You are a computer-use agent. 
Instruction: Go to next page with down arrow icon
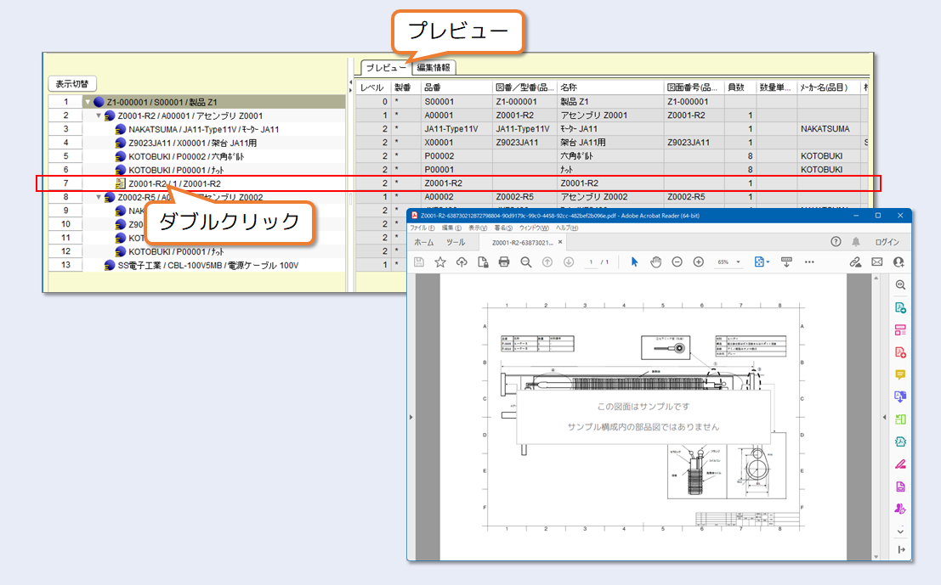click(569, 262)
